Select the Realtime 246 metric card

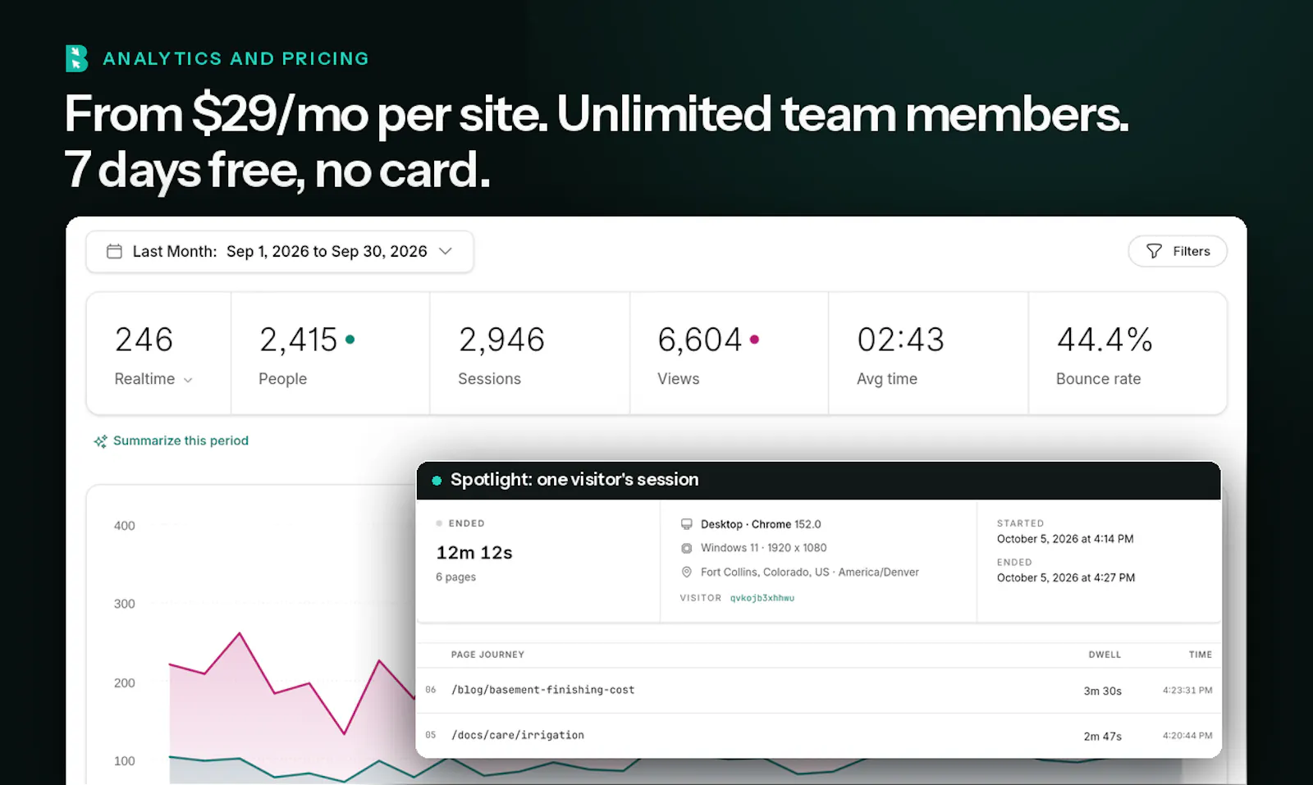(x=159, y=354)
